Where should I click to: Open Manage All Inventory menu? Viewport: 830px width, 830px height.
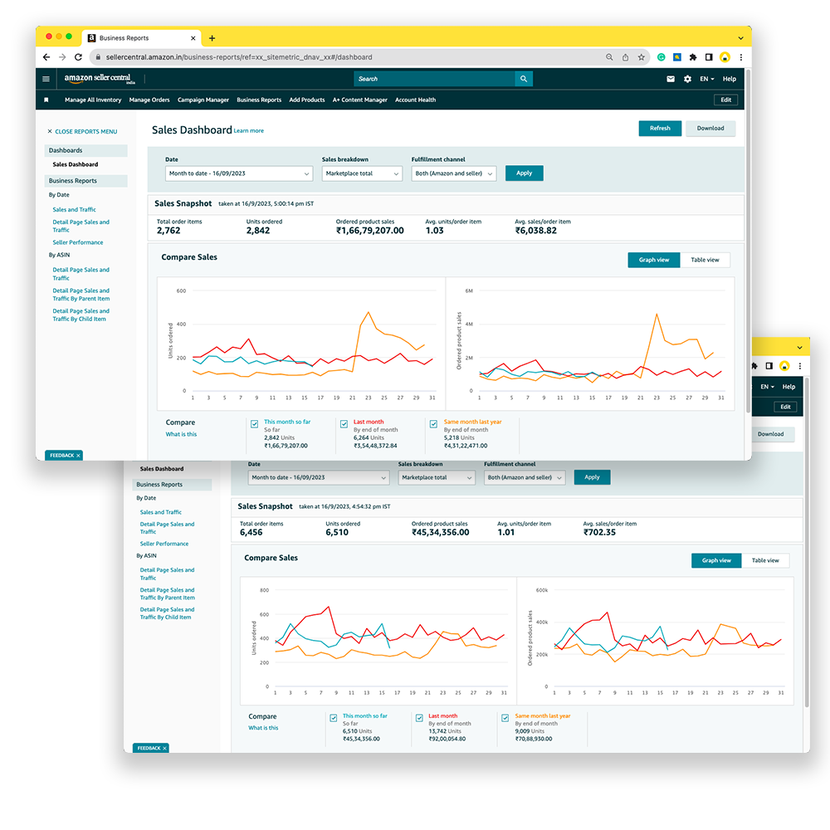[x=93, y=100]
